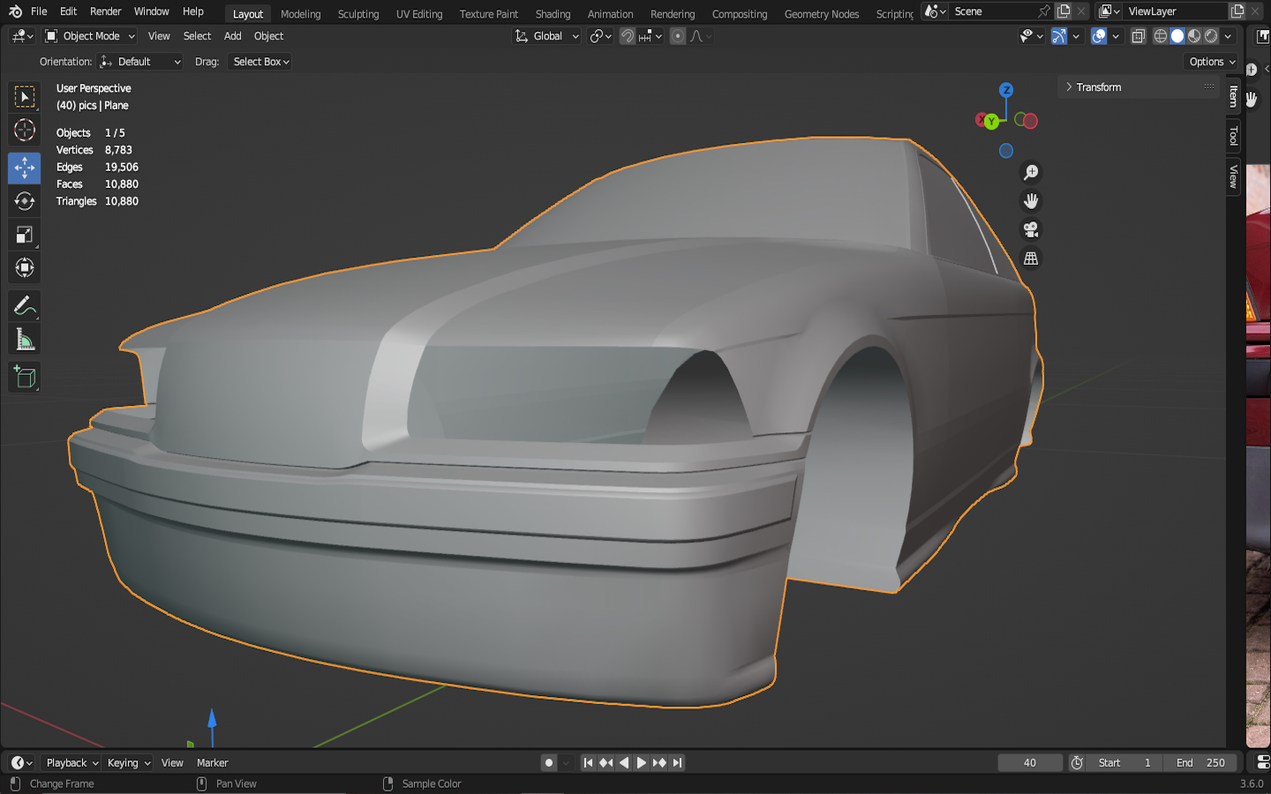Activate the Rotate tool
The width and height of the screenshot is (1271, 794).
(x=24, y=201)
